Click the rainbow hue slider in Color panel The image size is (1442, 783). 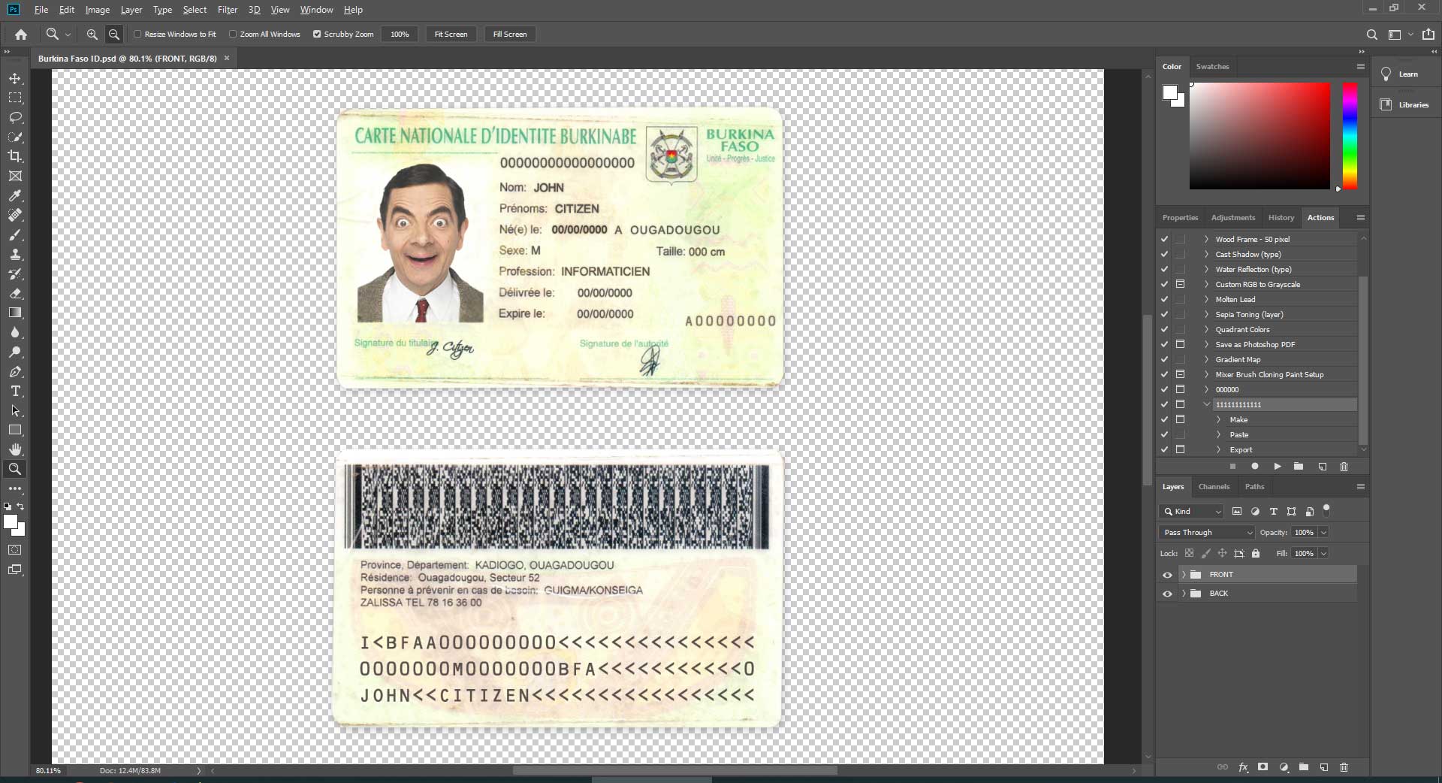(1350, 135)
